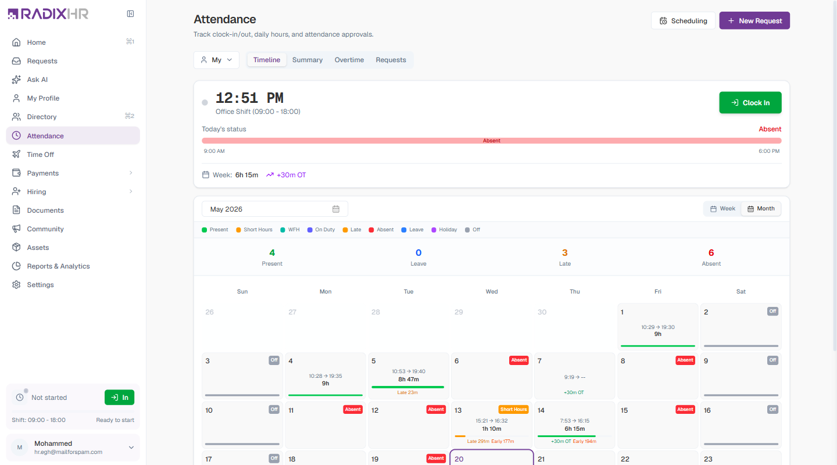Expand the Payments submenu chevron
Viewport: 837px width, 465px height.
point(131,173)
